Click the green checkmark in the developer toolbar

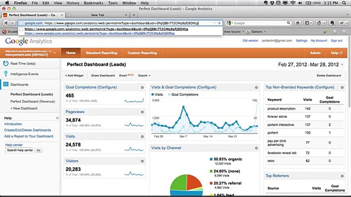325,32
